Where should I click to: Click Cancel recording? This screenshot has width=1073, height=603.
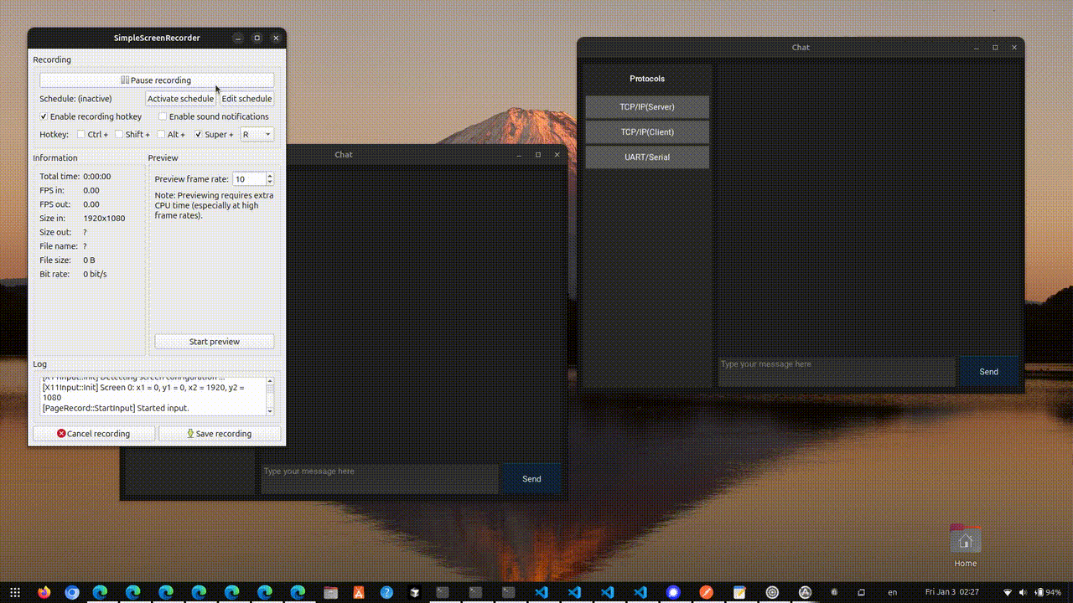tap(94, 434)
